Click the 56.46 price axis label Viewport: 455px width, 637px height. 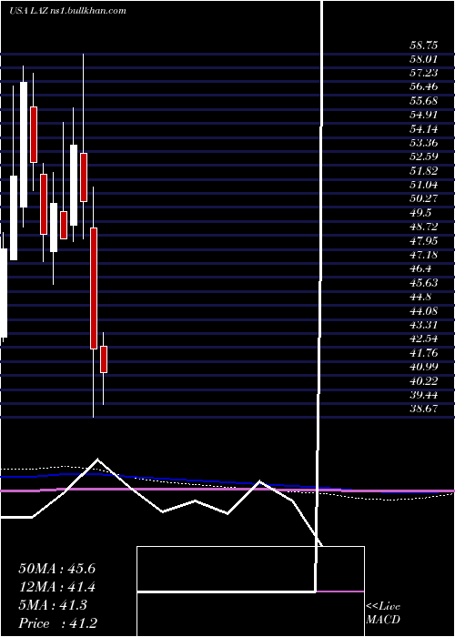click(x=423, y=87)
